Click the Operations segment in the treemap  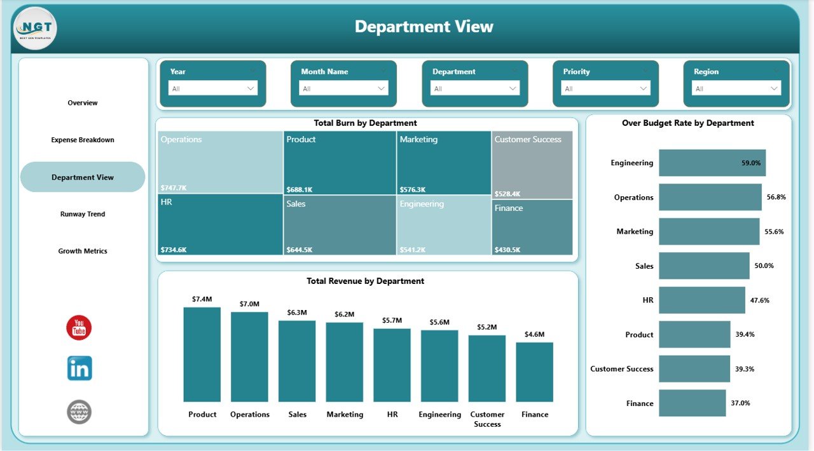[219, 162]
